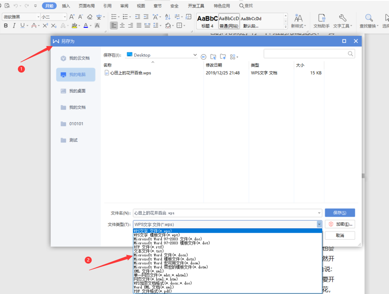Click the 加密 encrypt button

point(339,224)
